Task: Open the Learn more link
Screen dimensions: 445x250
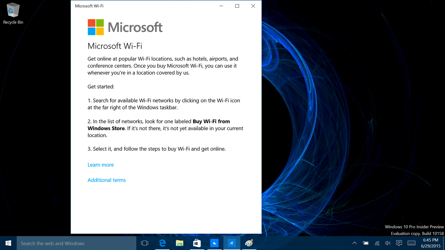Action: point(100,165)
